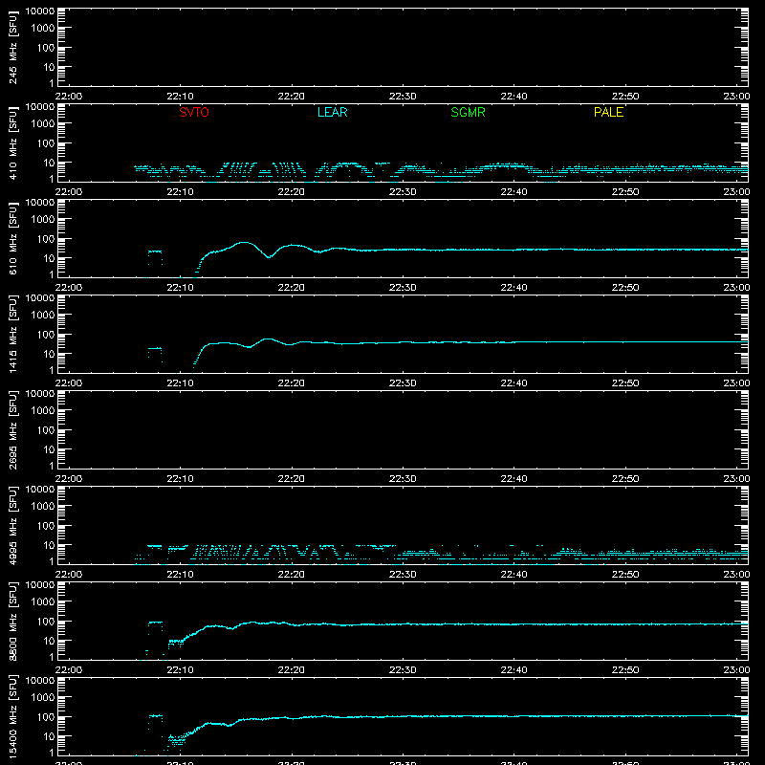The height and width of the screenshot is (765, 765).
Task: Click the 610 MHz [SFU] axis title
Action: click(x=13, y=238)
